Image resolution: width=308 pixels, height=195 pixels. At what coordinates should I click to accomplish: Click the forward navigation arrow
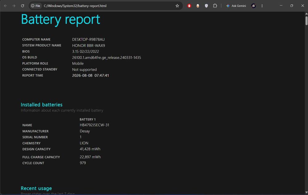14,6
